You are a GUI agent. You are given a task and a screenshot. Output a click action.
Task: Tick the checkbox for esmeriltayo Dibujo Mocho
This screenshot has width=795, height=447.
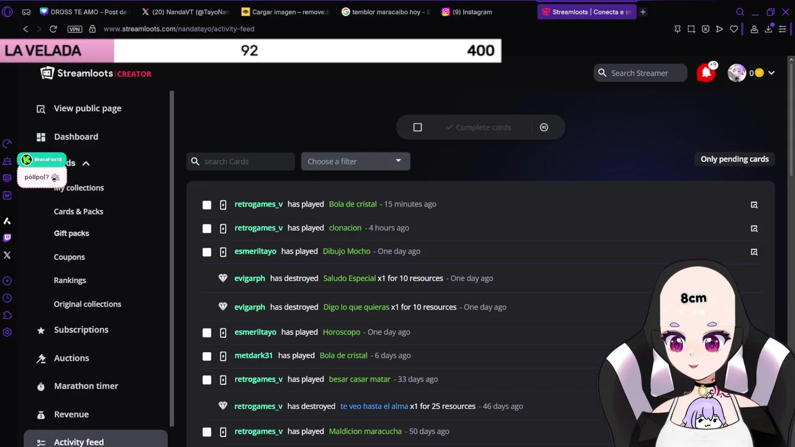[x=207, y=251]
